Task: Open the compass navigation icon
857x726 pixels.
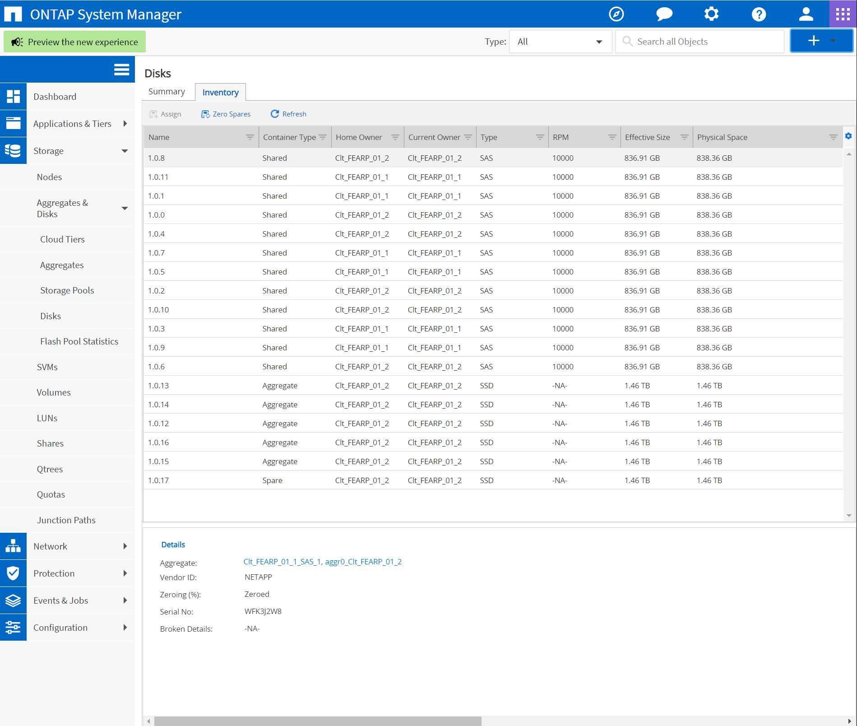Action: pos(616,14)
